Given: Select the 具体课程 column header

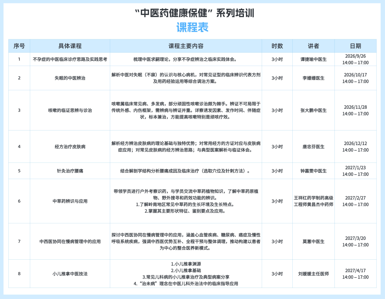Looking at the screenshot, I should click(x=70, y=46).
